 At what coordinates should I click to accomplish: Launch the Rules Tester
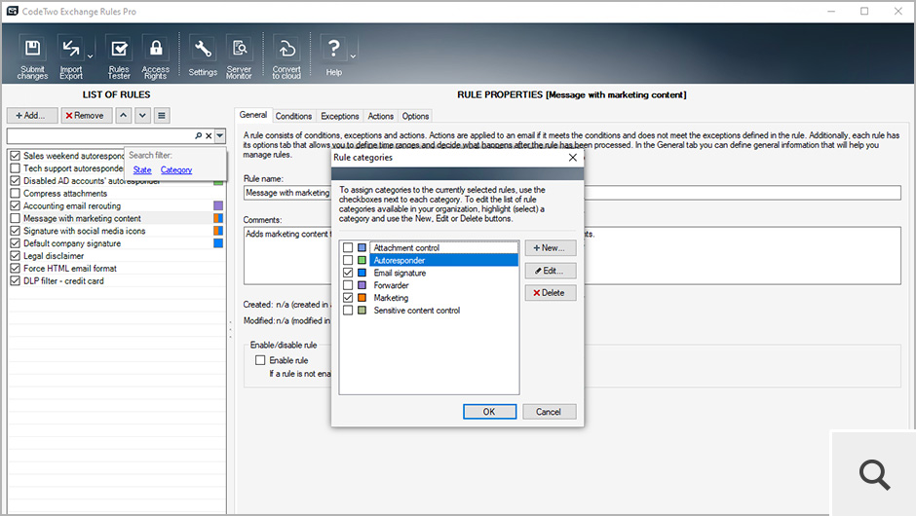click(x=119, y=57)
